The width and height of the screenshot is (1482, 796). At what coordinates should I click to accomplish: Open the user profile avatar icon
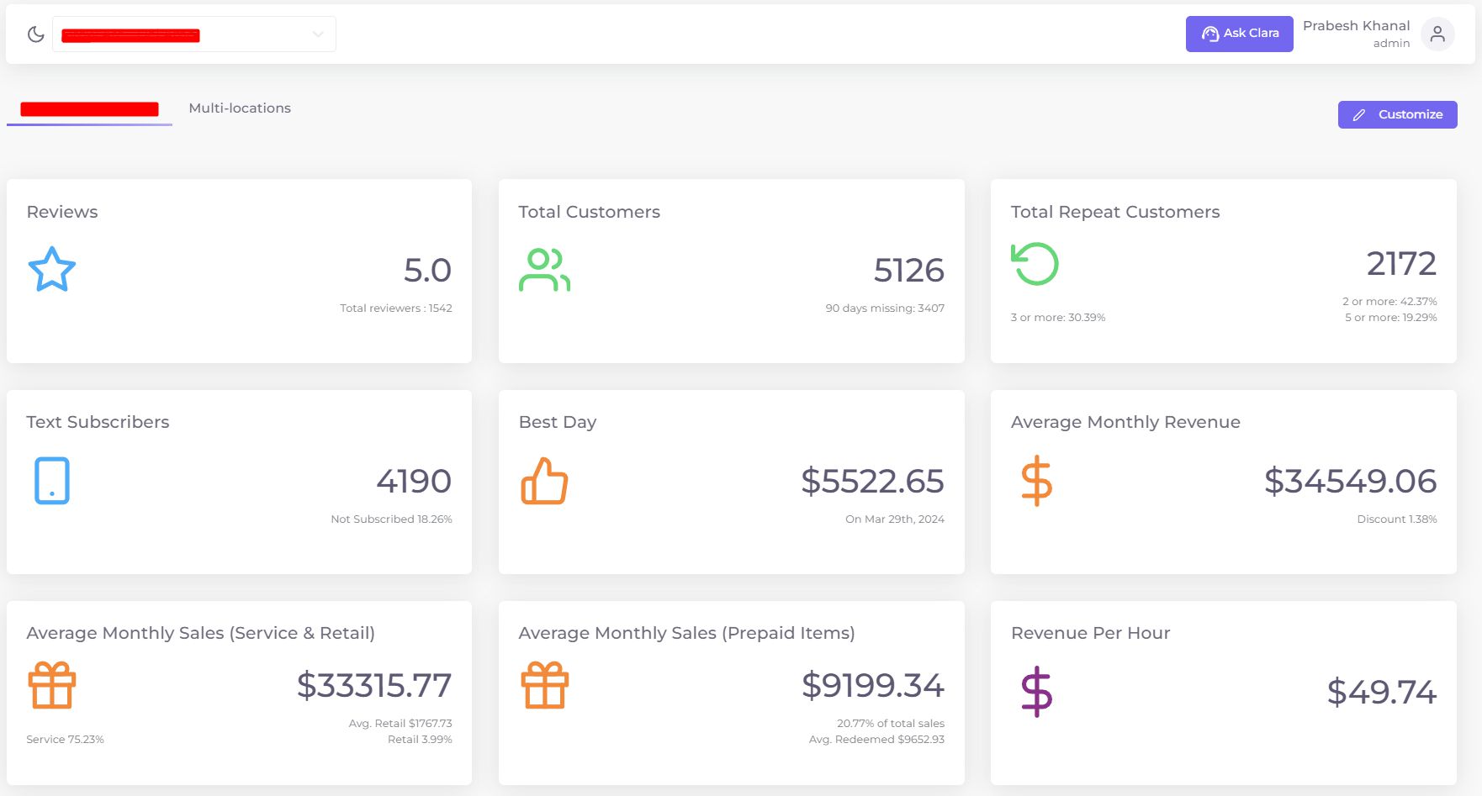click(1437, 34)
